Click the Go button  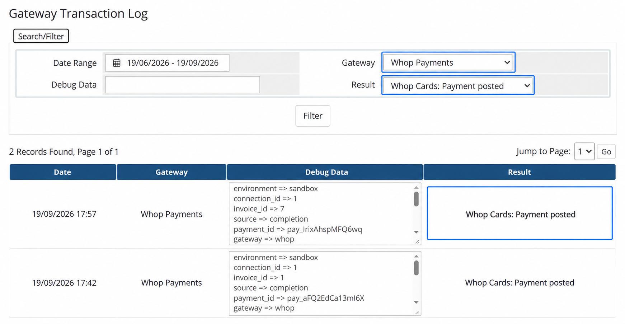(x=606, y=152)
